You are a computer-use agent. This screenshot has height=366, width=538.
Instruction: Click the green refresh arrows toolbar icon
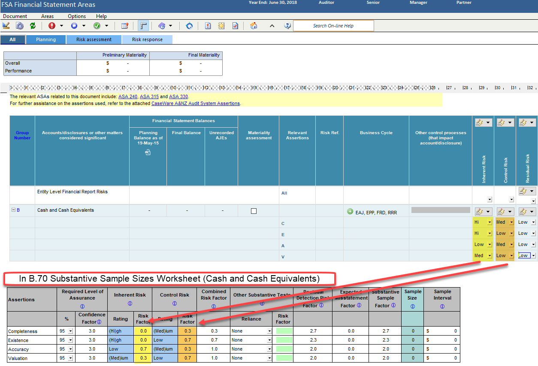(33, 26)
